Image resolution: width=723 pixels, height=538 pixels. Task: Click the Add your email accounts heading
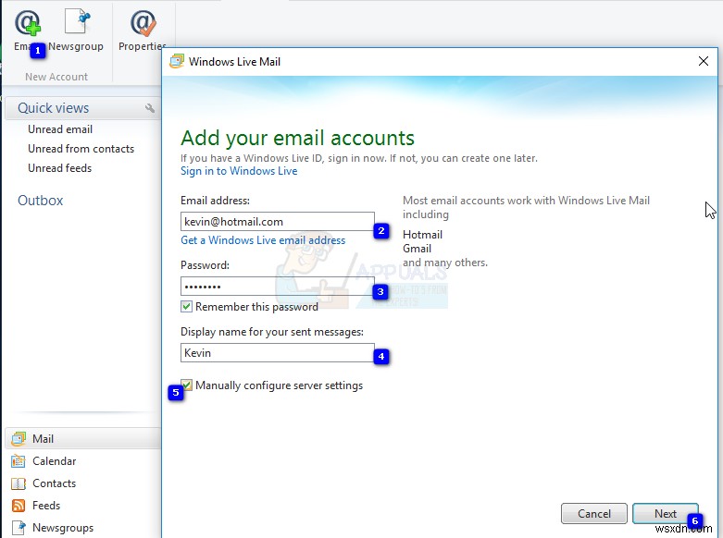pyautogui.click(x=297, y=138)
